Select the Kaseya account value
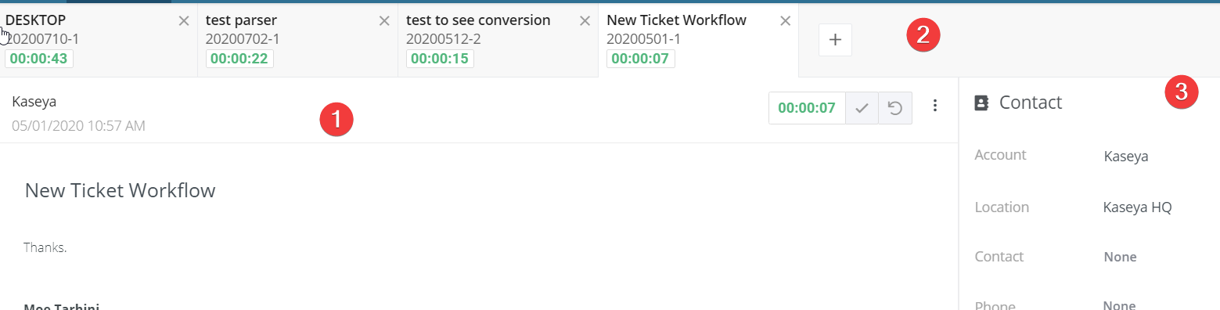Screen dimensions: 1220x310 tap(1126, 157)
